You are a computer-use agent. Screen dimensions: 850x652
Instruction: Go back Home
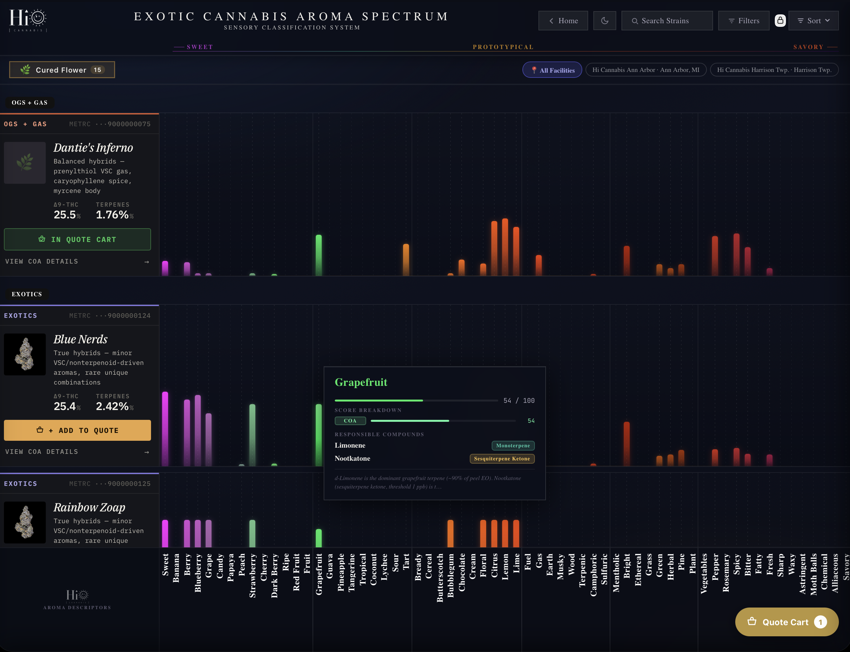click(x=563, y=21)
